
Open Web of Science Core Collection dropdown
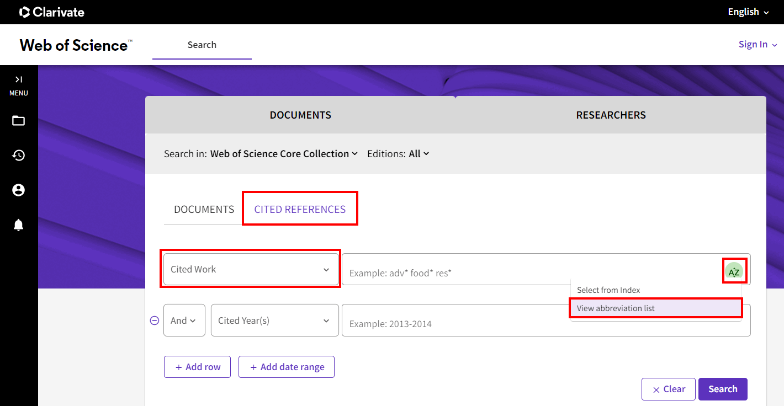pyautogui.click(x=284, y=154)
